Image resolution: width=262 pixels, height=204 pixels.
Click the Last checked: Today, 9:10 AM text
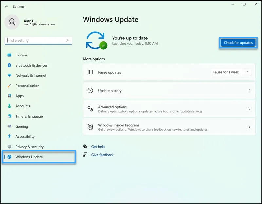(x=135, y=43)
